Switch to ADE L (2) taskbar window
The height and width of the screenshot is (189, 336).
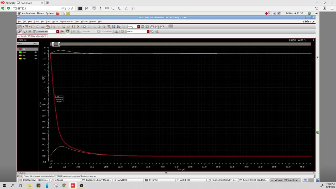coord(191,180)
